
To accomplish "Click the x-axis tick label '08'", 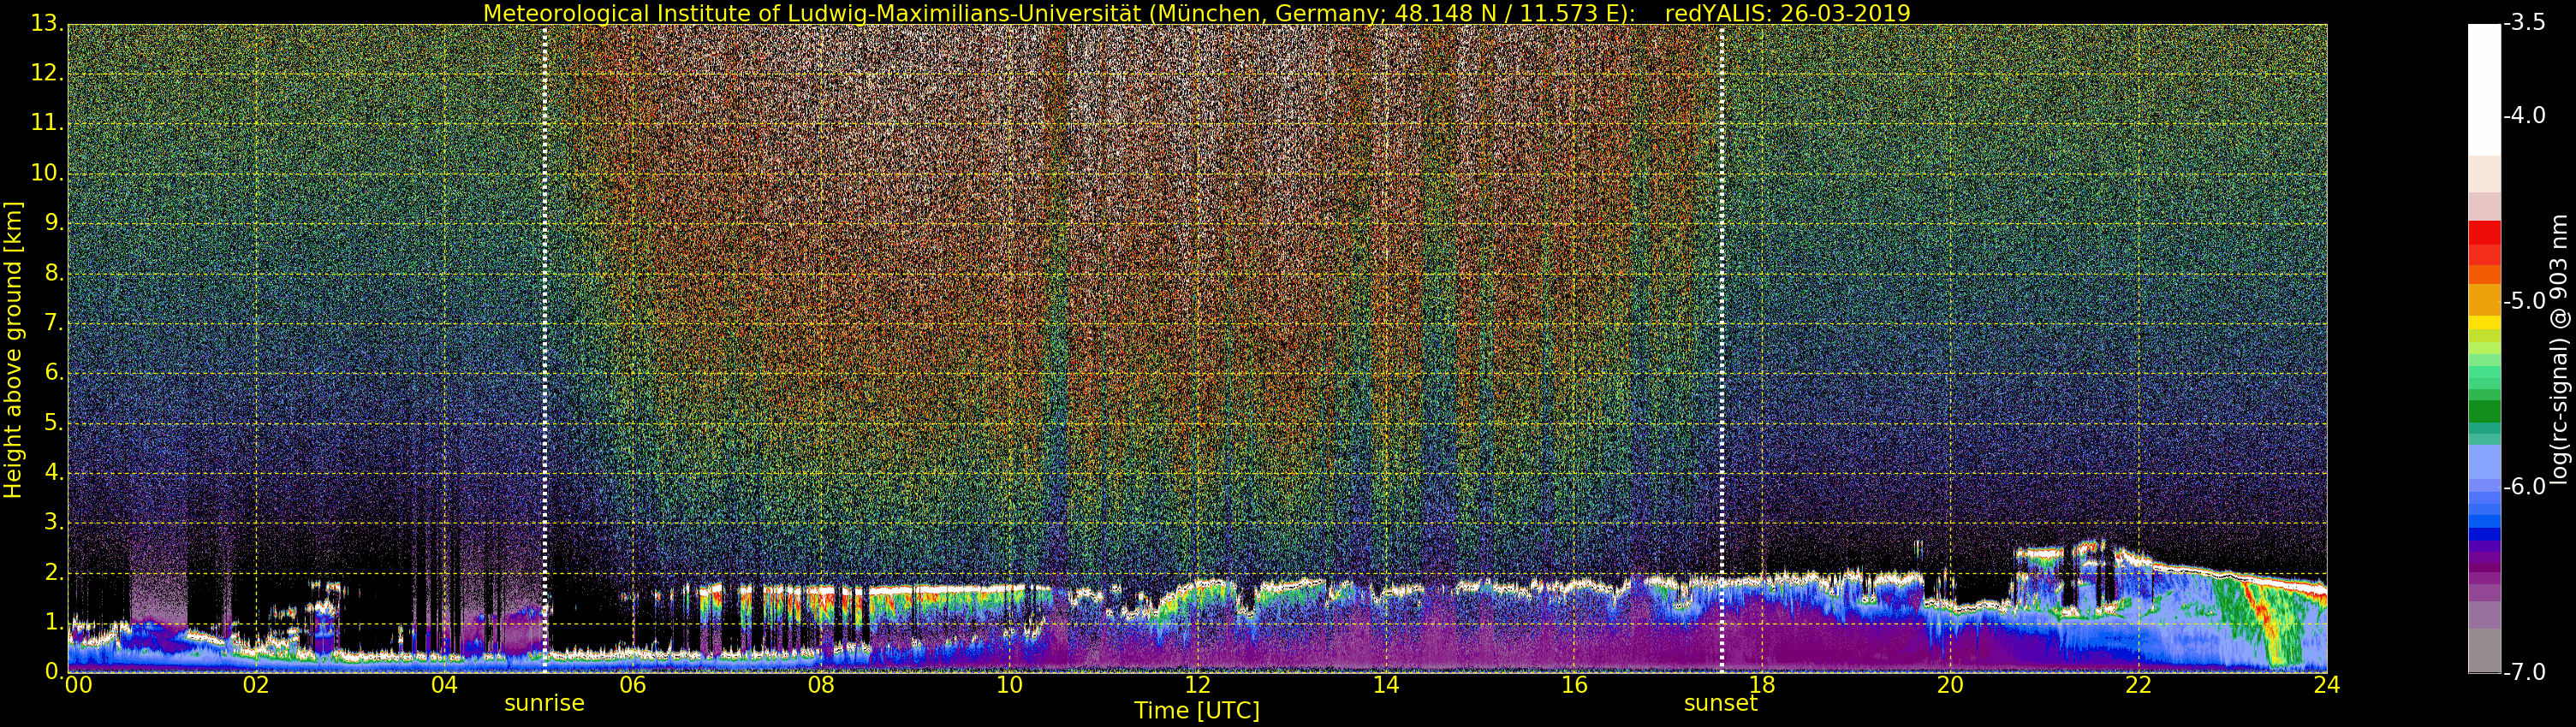I will point(821,685).
